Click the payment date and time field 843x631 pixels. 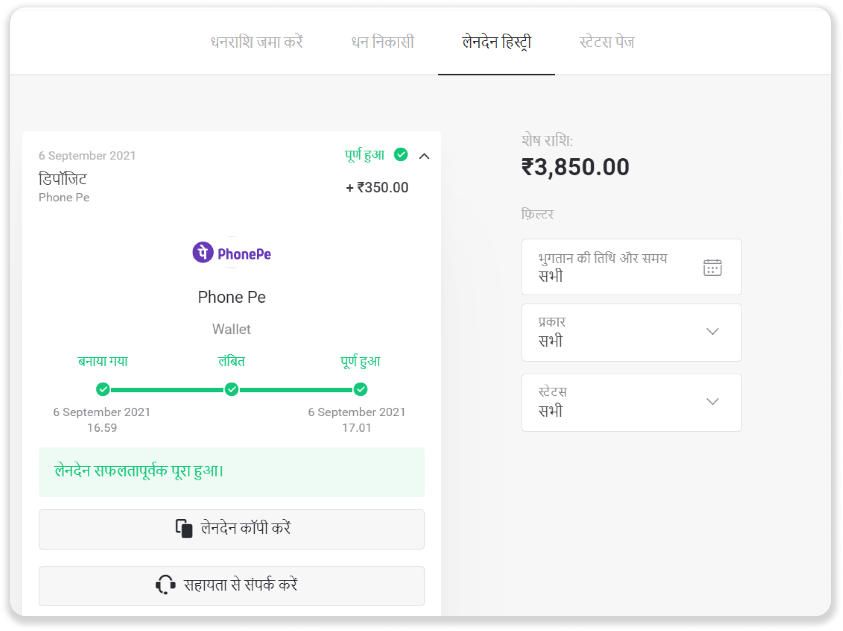[617, 267]
